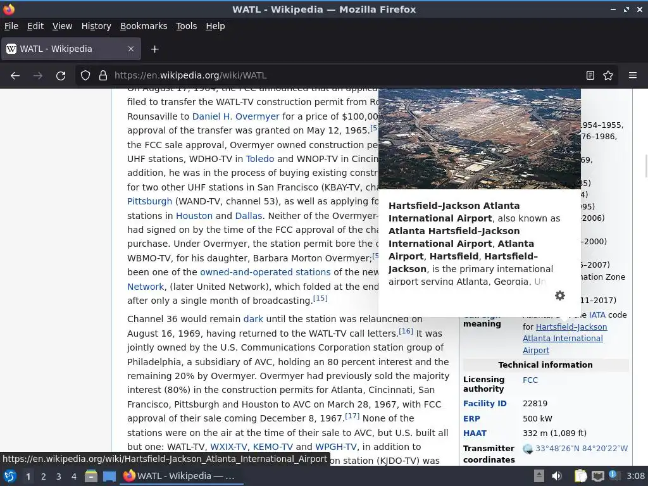The image size is (648, 486).
Task: Open citation [16]
Action: (406, 331)
